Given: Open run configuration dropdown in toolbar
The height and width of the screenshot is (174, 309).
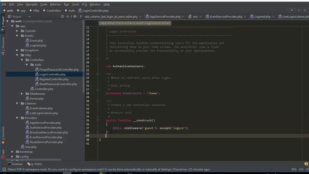Looking at the screenshot, I should click(x=292, y=10).
